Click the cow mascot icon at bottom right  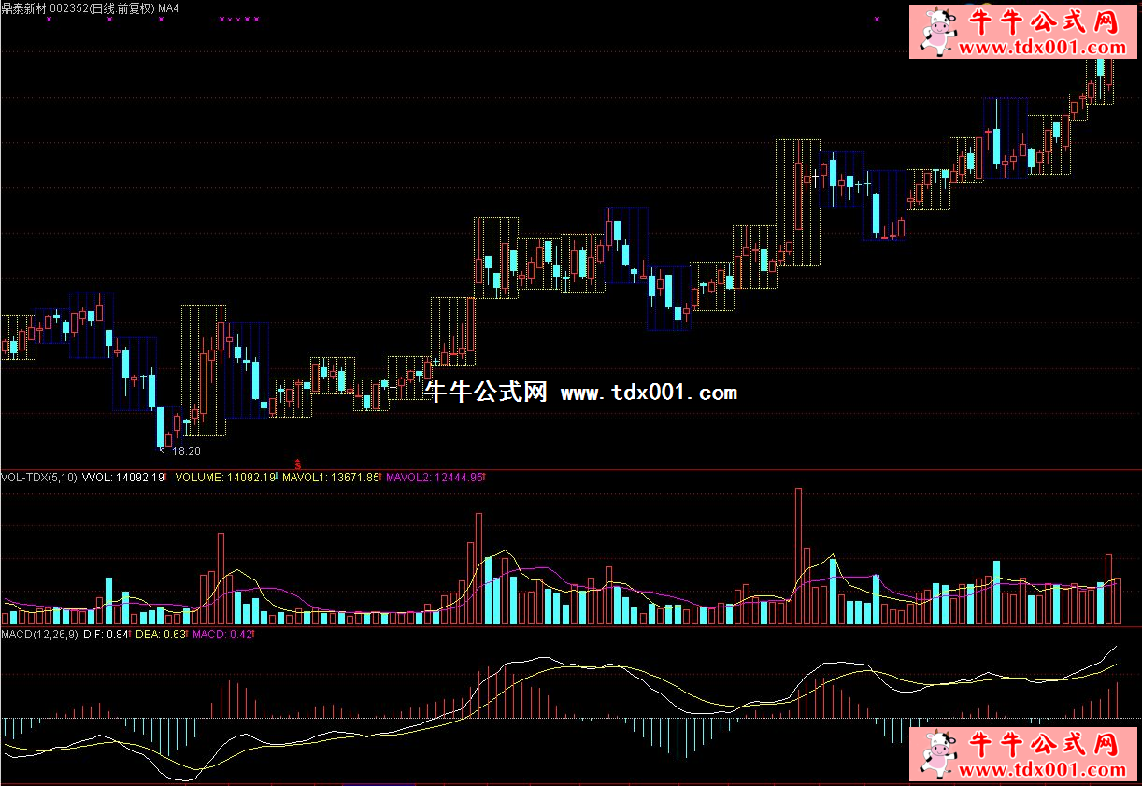[937, 755]
